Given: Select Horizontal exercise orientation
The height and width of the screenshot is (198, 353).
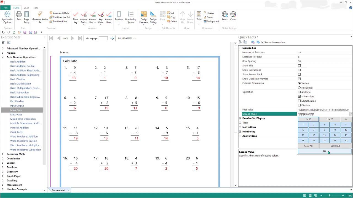Looking at the screenshot, I should point(299,87).
